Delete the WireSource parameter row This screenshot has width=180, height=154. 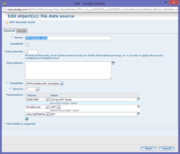pyautogui.click(x=138, y=106)
